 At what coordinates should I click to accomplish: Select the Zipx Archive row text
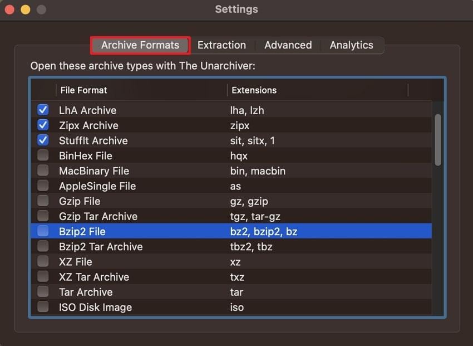click(88, 125)
